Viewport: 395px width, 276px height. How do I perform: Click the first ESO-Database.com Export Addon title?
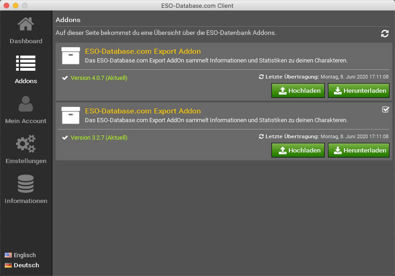click(143, 51)
